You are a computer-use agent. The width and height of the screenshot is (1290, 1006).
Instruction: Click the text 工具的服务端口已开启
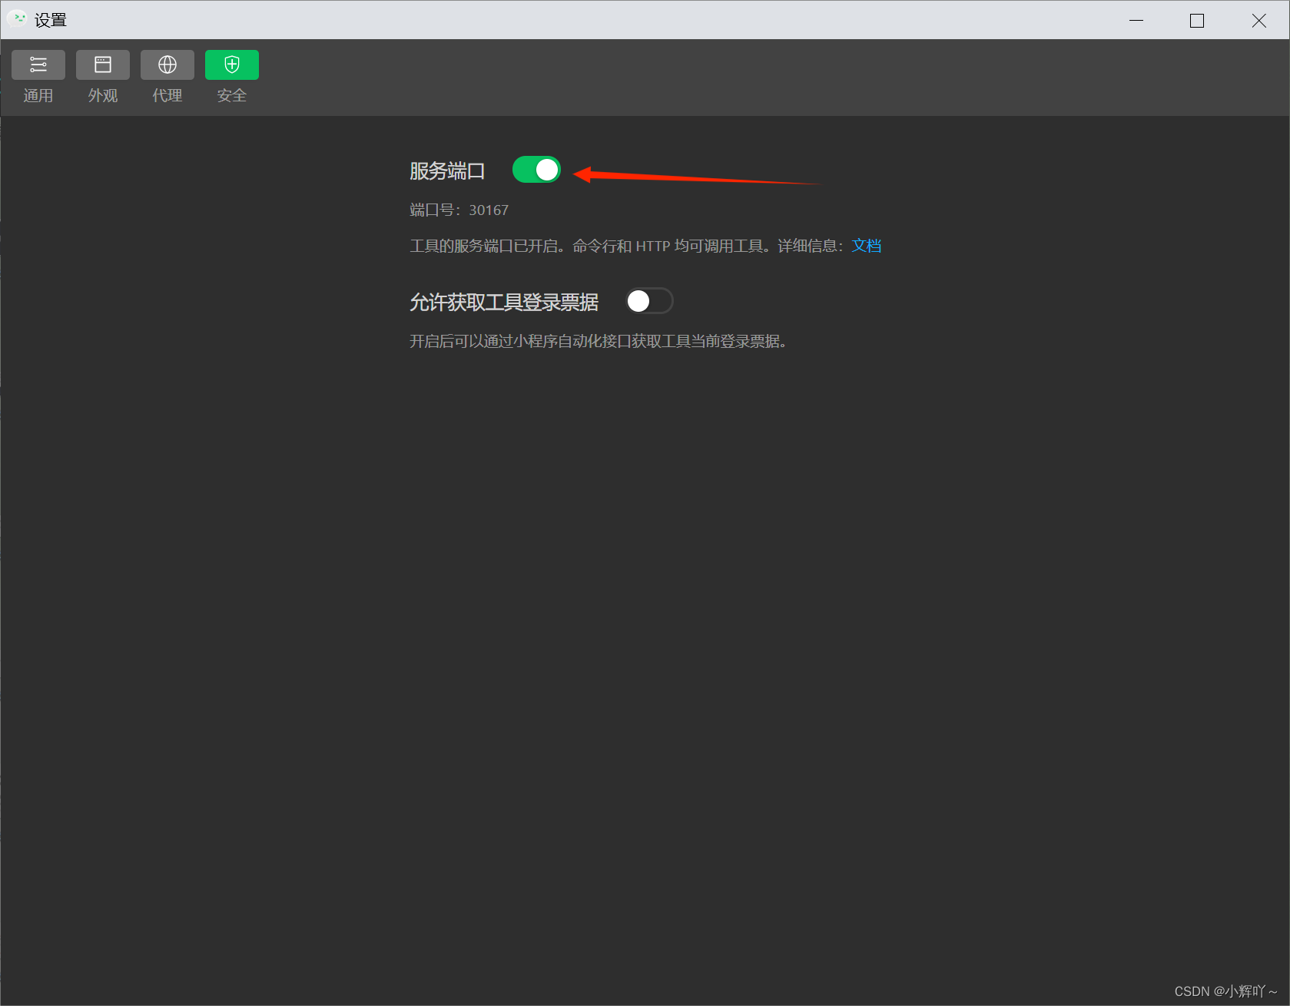point(488,246)
